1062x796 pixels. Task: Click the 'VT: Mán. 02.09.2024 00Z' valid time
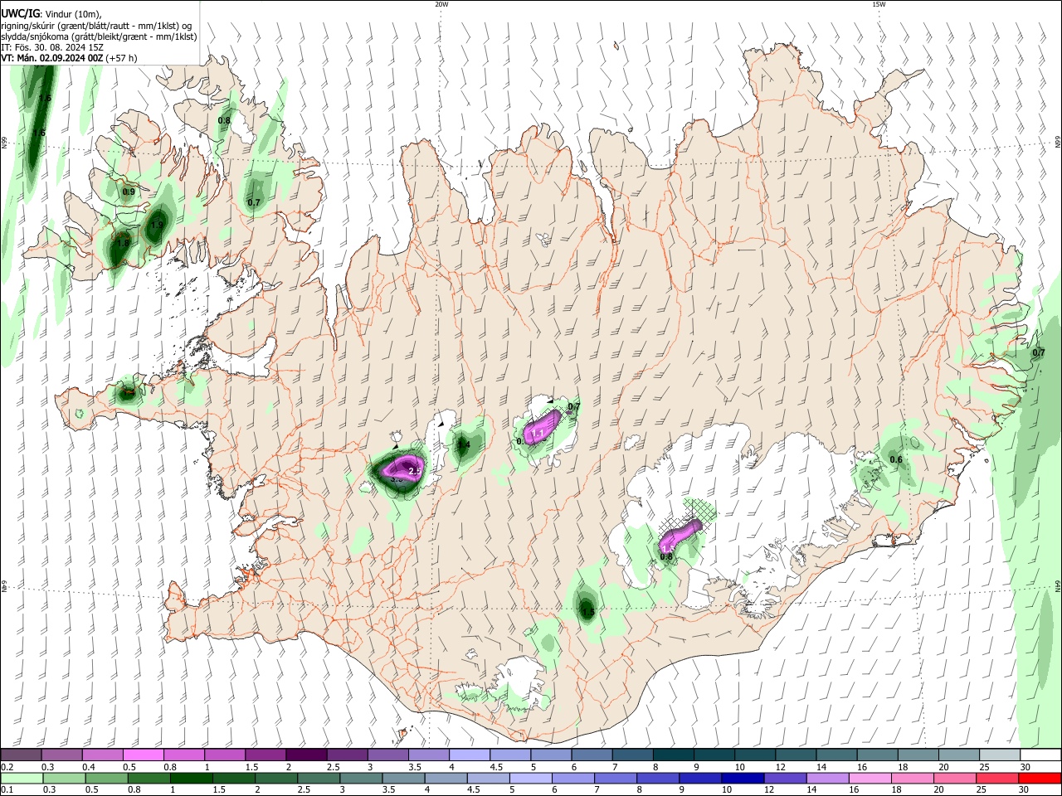pos(51,58)
